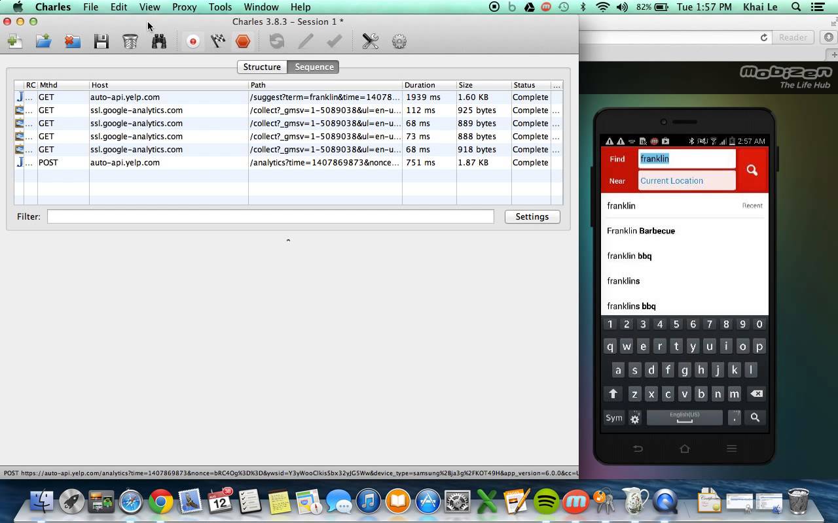This screenshot has height=523, width=838.
Task: Choose the franklins bbq suggestion
Action: point(684,306)
